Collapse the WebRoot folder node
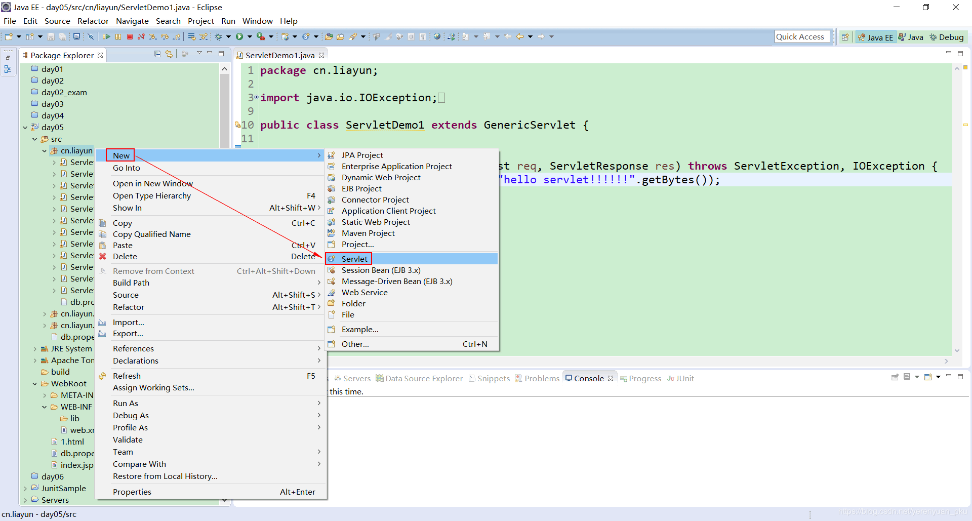Viewport: 972px width, 521px height. (x=34, y=384)
